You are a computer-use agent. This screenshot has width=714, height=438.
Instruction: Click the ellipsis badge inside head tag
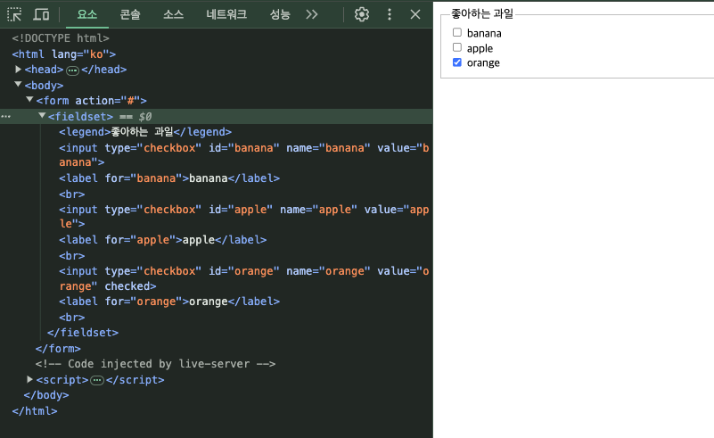point(72,70)
